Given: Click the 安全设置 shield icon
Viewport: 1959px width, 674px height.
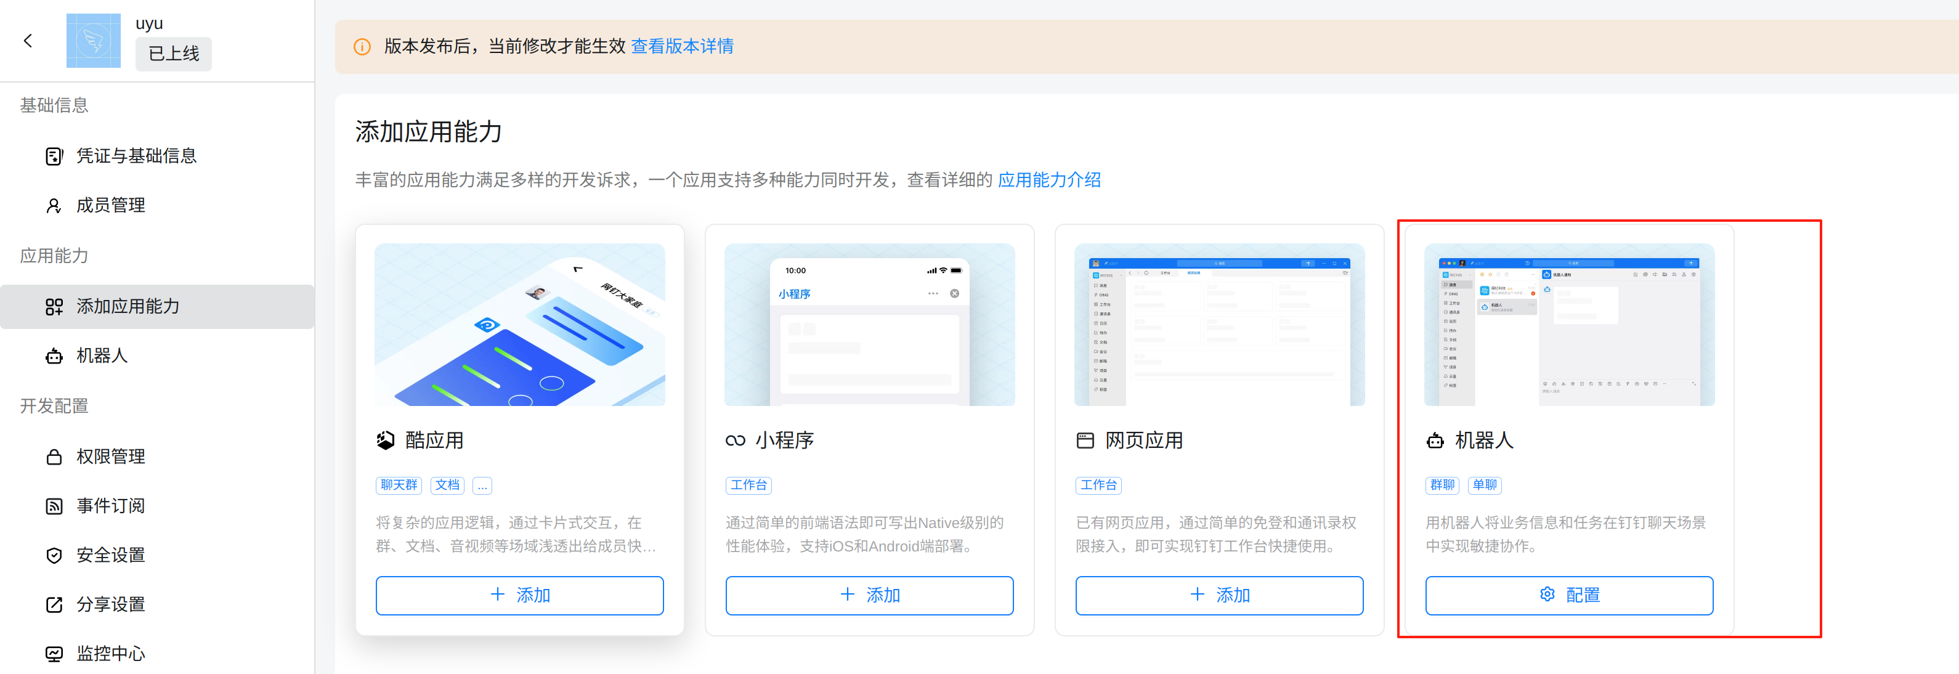Looking at the screenshot, I should coord(54,555).
